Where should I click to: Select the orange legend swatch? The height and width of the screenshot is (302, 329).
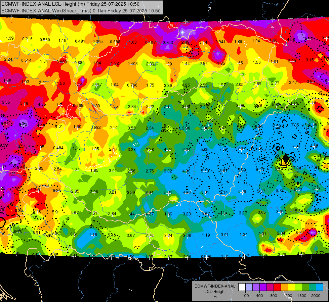click(x=285, y=287)
